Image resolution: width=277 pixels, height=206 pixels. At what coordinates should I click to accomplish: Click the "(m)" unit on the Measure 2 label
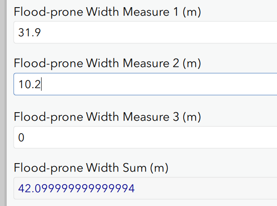[192, 63]
